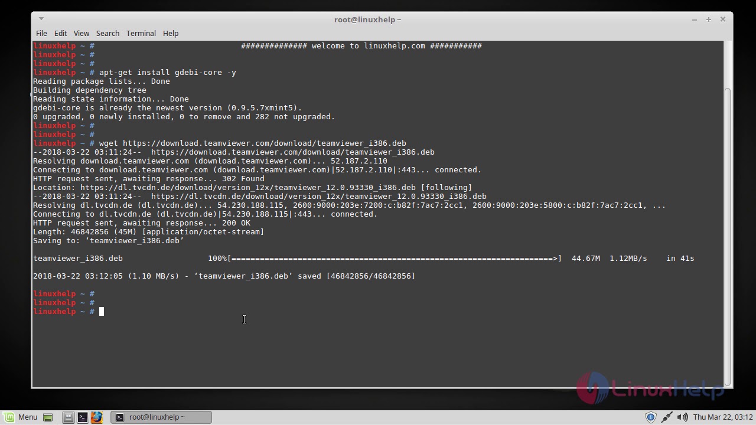Launch Terminal from the panel launcher
756x425 pixels.
[x=82, y=417]
